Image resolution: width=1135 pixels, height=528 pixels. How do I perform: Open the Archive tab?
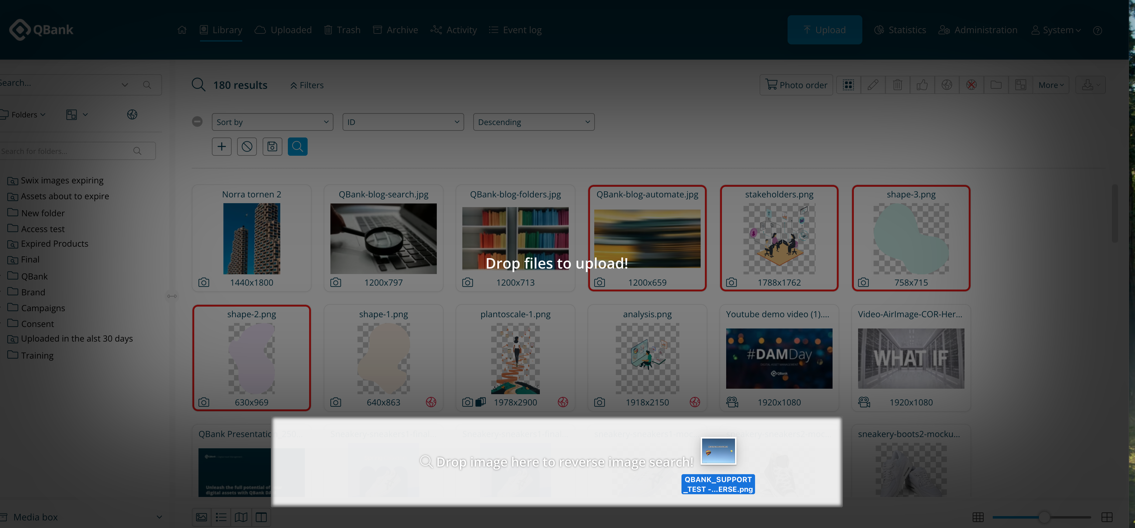point(395,30)
